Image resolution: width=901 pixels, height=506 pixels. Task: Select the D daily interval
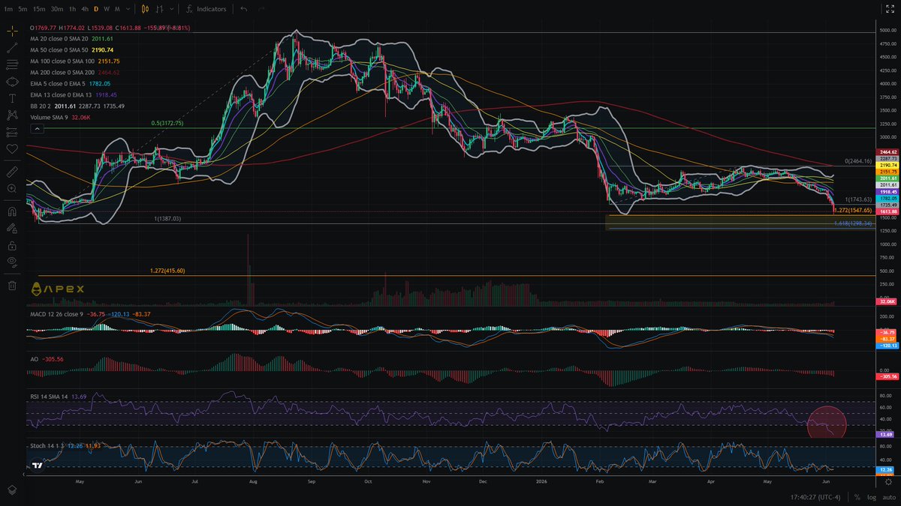click(96, 9)
